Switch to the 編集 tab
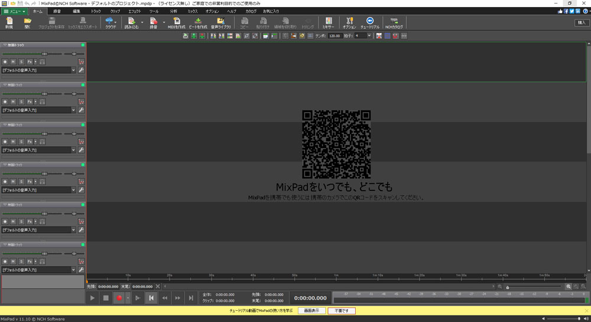The height and width of the screenshot is (322, 591). tap(76, 11)
